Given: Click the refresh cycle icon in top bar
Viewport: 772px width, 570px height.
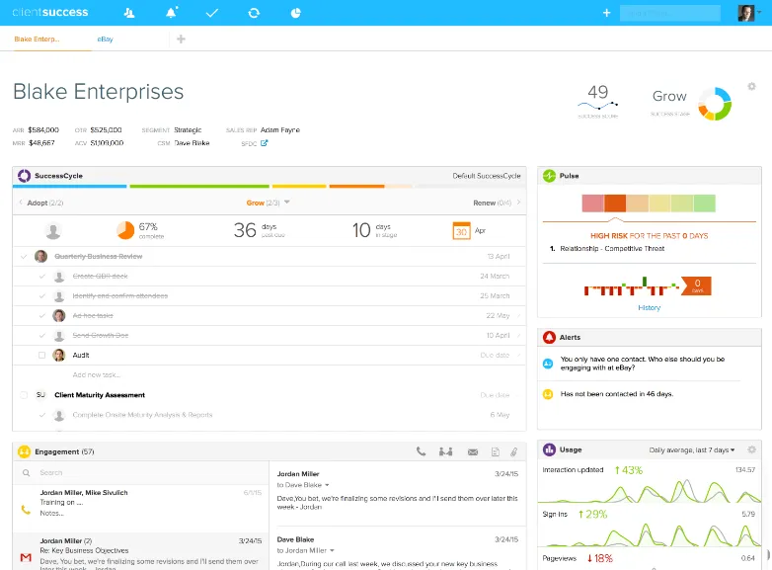Looking at the screenshot, I should [254, 13].
